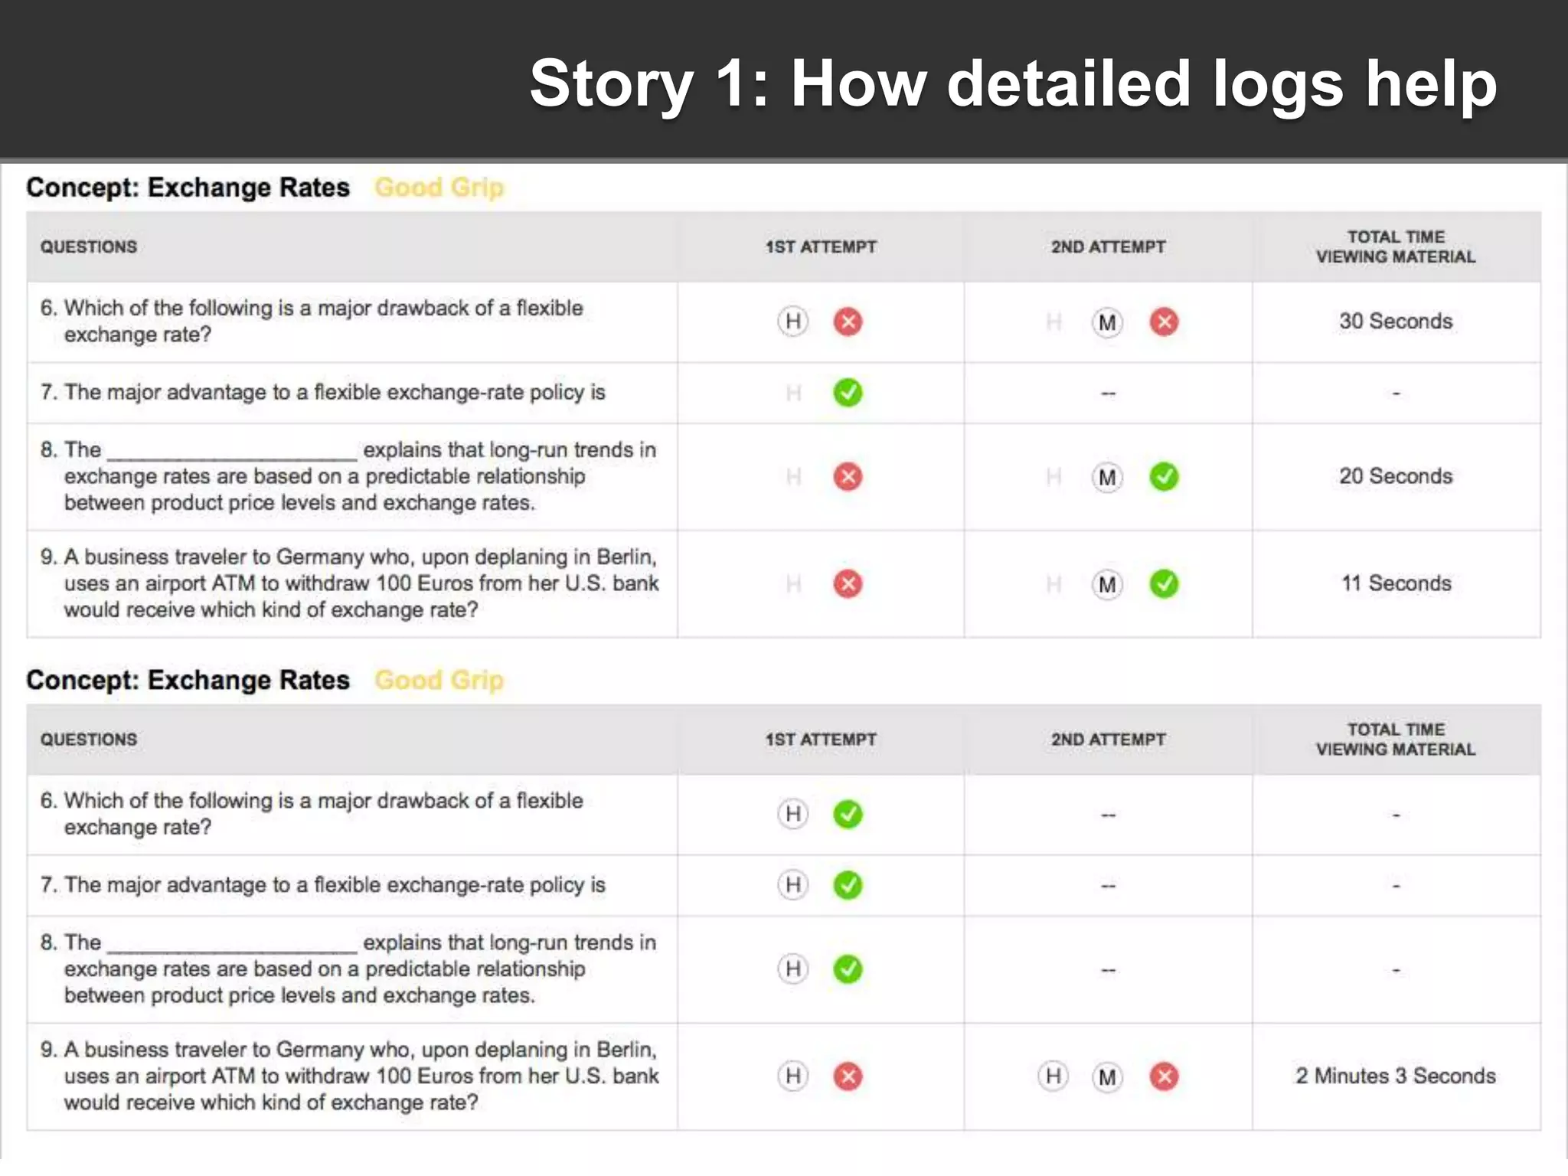Click the slide title 'Story 1: How detailed logs help'
Viewport: 1568px width, 1176px height.
[x=1013, y=83]
